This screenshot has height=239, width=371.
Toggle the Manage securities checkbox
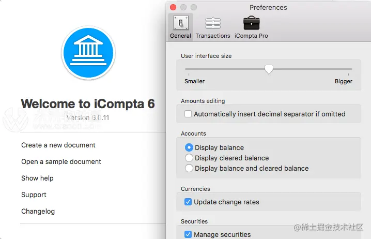pos(188,234)
